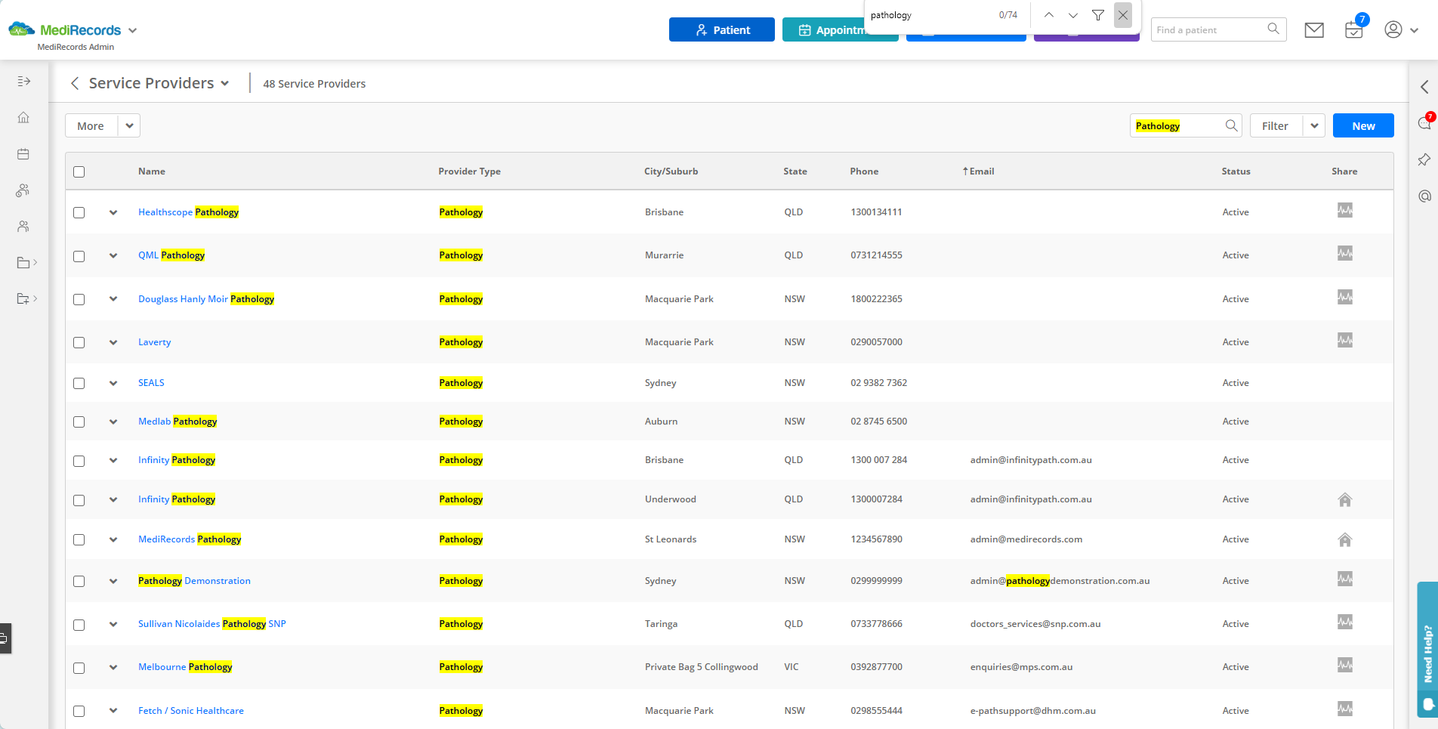This screenshot has width=1438, height=729.
Task: Click the magnifier in Find a patient box
Action: pos(1273,29)
